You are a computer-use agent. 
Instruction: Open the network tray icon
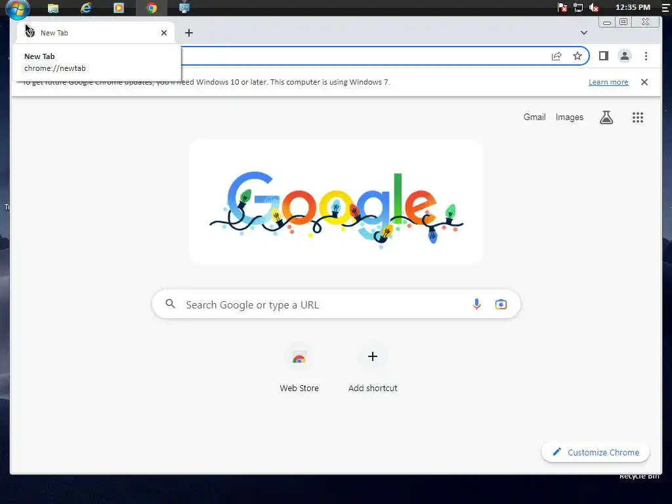578,8
